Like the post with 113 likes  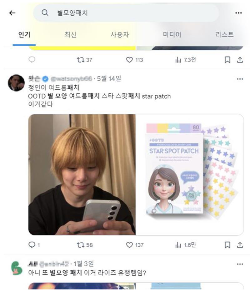pos(135,60)
